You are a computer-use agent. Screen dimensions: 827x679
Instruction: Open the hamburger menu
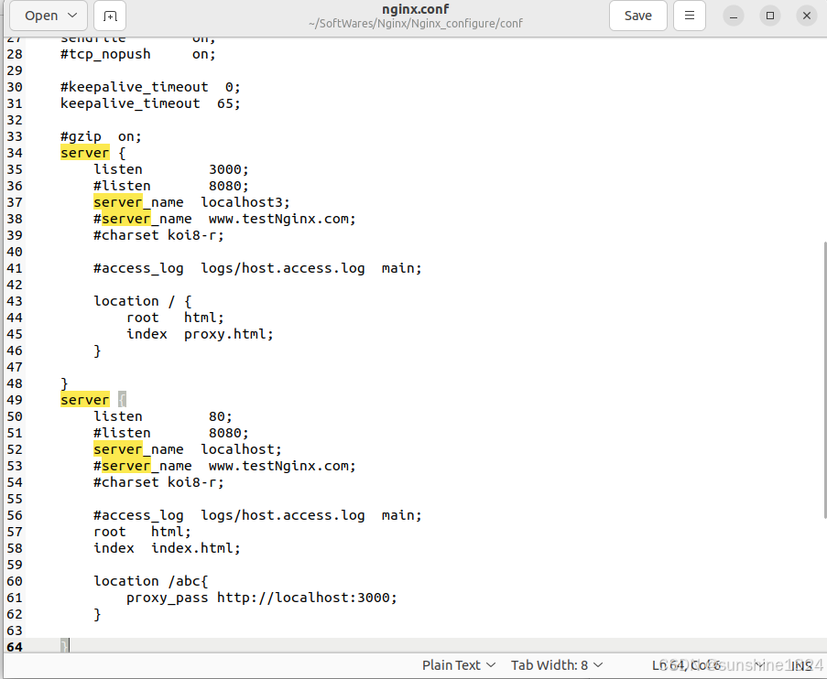[690, 16]
